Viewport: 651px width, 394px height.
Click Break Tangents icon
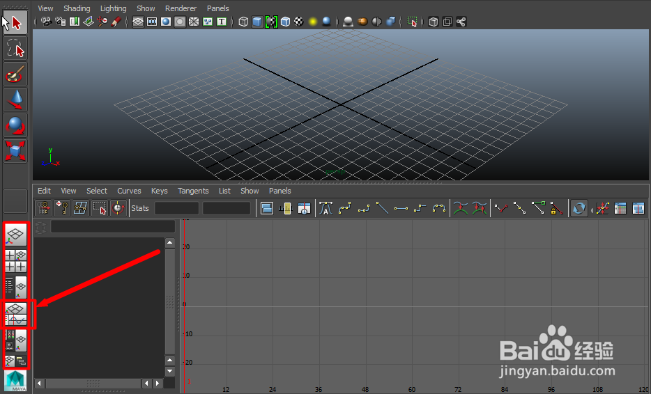(x=501, y=207)
